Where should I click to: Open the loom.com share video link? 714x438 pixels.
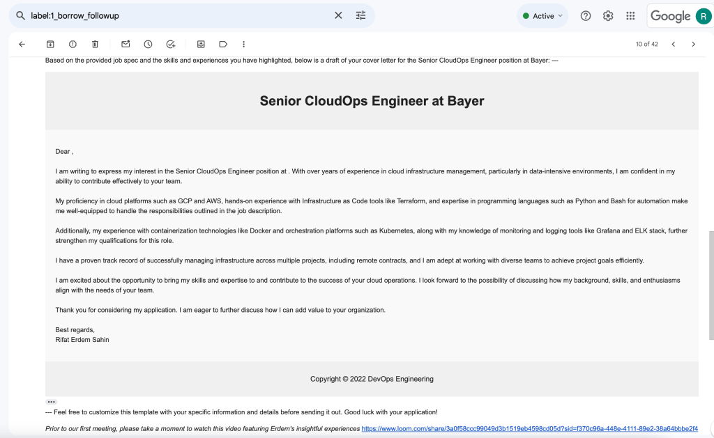(530, 428)
